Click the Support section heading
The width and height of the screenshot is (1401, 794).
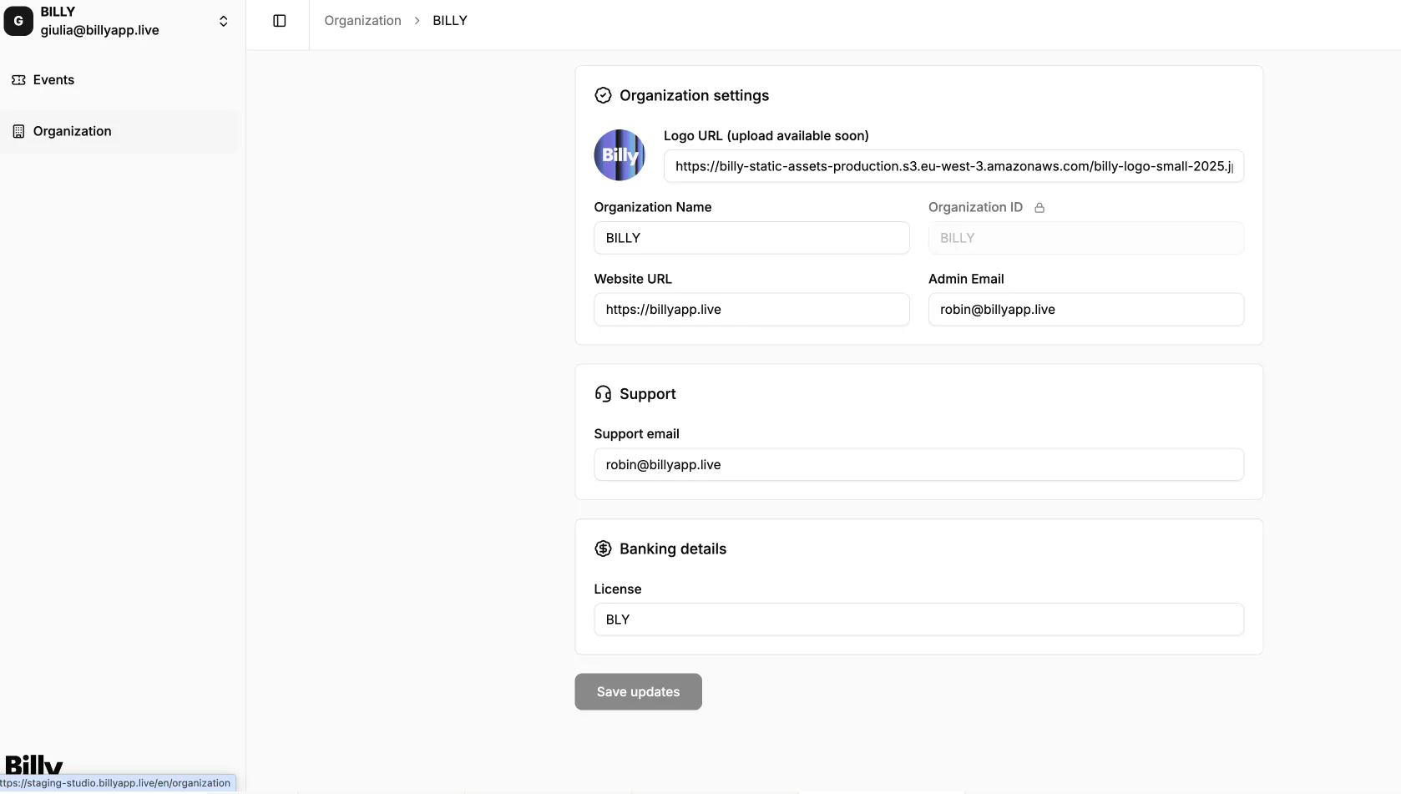pyautogui.click(x=647, y=394)
